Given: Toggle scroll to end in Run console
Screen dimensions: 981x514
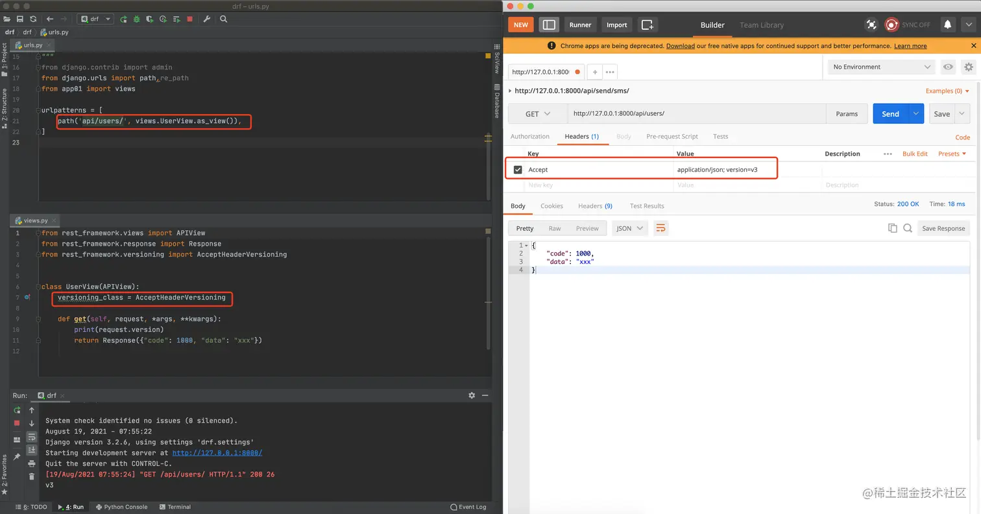Looking at the screenshot, I should (x=32, y=450).
